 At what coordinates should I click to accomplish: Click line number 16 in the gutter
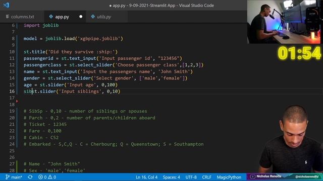tap(12, 92)
